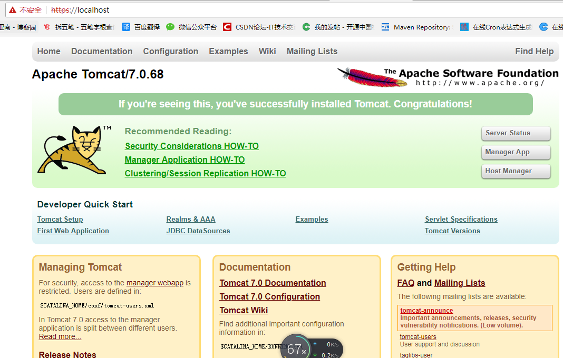Screen dimensions: 563x358
Task: Open the 我的发帖 开源中国 bookmark icon
Action: pos(306,27)
